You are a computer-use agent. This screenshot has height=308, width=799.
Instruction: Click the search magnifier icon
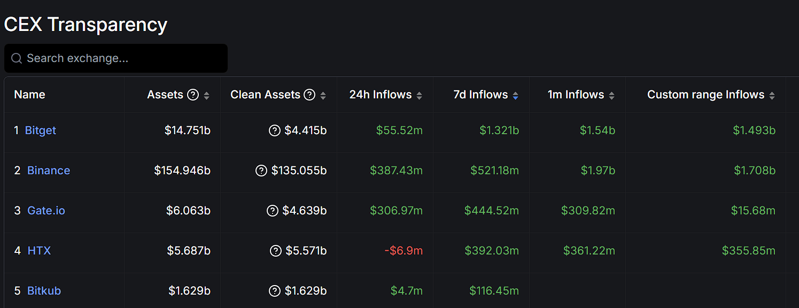point(17,58)
